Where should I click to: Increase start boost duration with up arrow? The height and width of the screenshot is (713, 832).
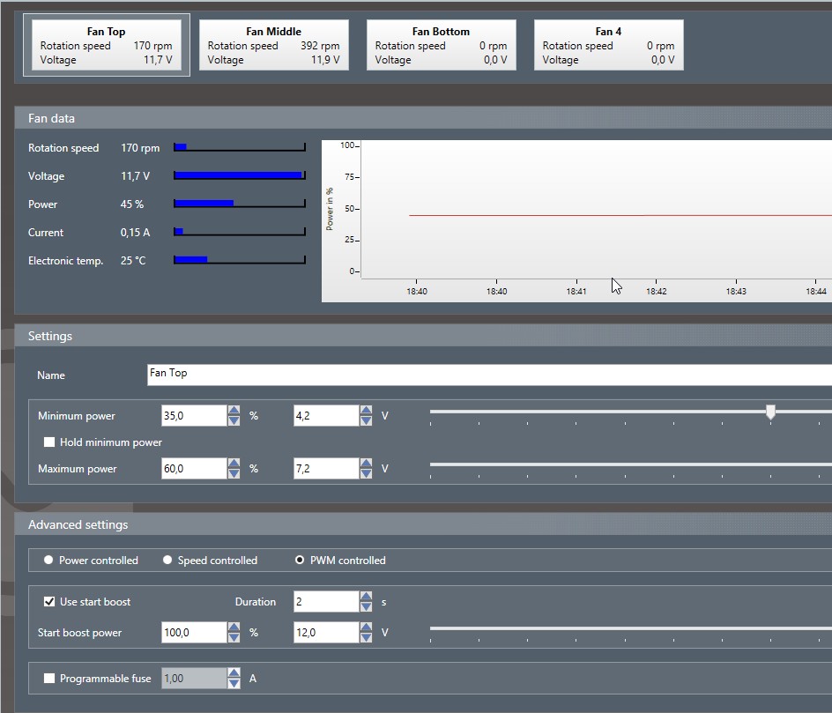pyautogui.click(x=366, y=596)
